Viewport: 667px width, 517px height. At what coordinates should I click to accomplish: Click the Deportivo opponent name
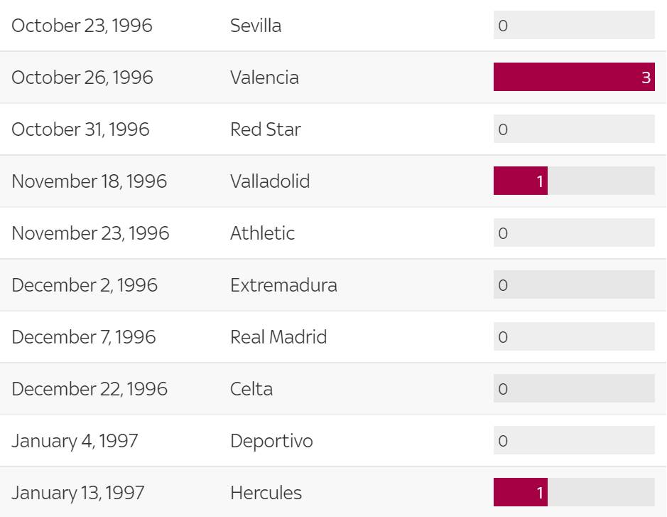coord(271,441)
